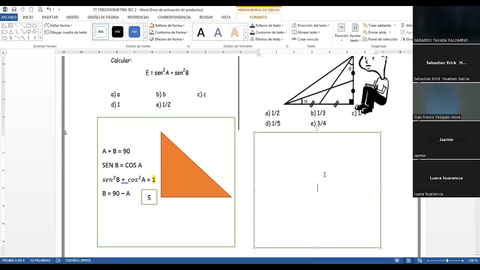Open the Estilos de forma dialog launcher
The width and height of the screenshot is (480, 270).
coord(189,46)
